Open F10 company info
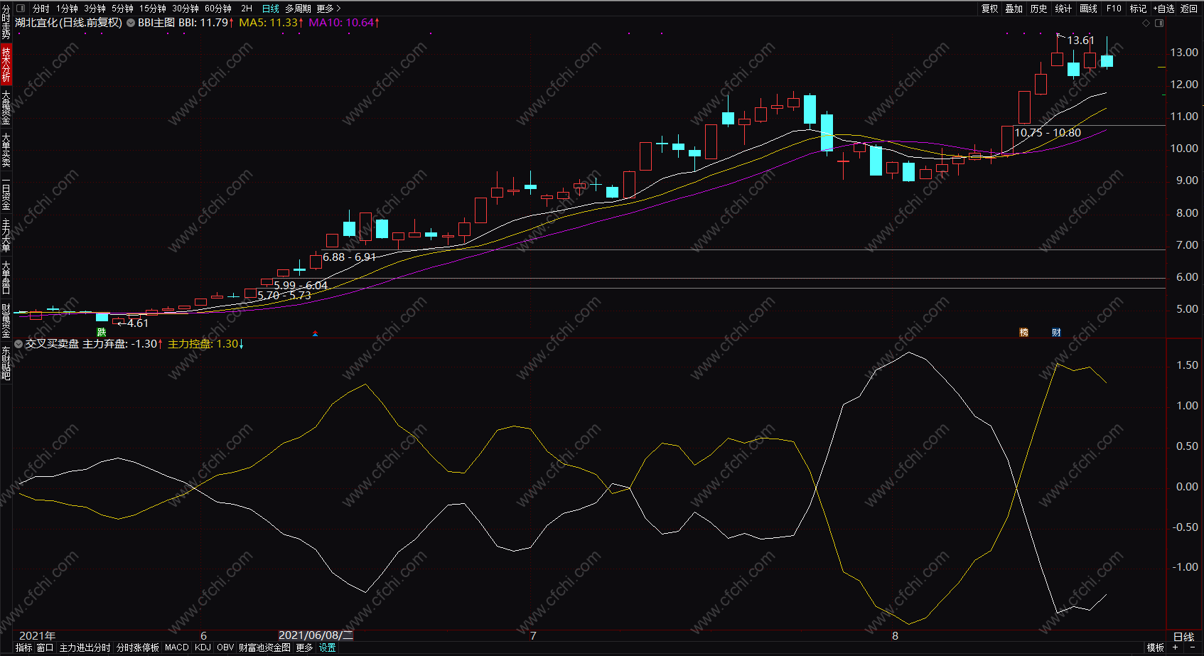1204x656 pixels. click(1114, 9)
